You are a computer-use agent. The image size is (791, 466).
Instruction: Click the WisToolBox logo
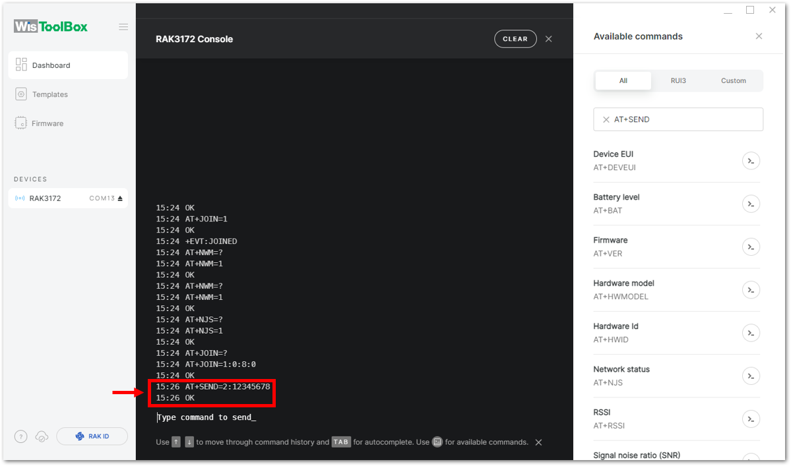click(x=50, y=26)
